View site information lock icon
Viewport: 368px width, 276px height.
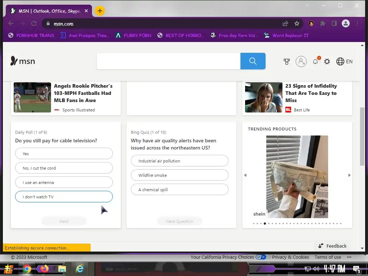[x=48, y=23]
